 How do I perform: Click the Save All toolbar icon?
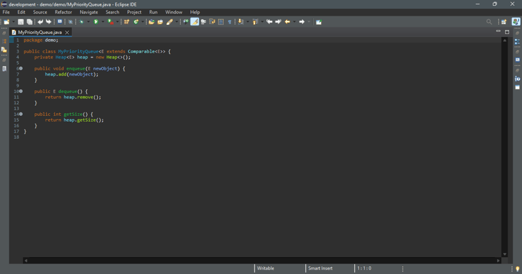pyautogui.click(x=29, y=22)
